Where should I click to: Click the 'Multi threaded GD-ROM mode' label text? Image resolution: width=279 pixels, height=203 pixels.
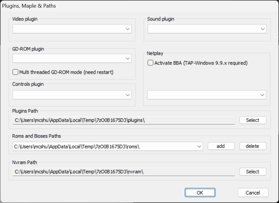coord(51,72)
